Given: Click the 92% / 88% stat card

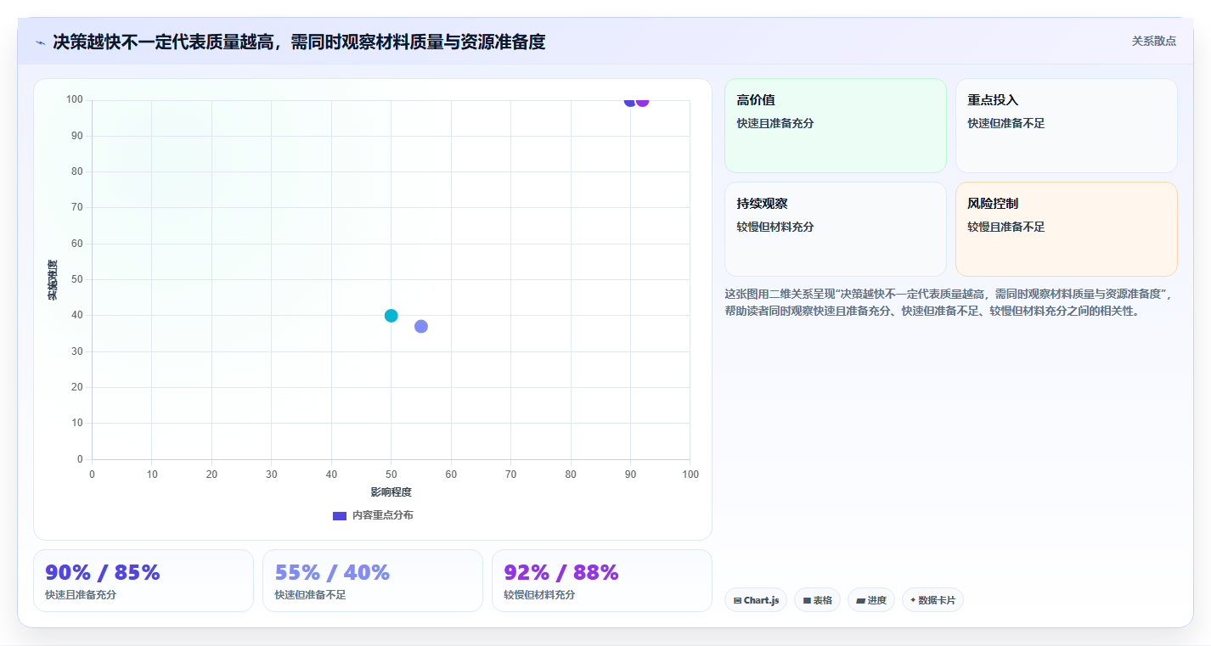Looking at the screenshot, I should 602,581.
